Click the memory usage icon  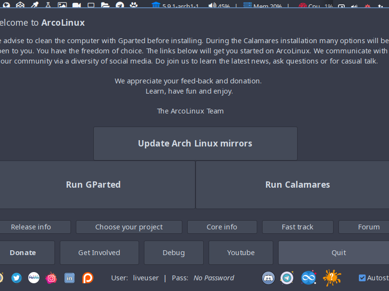point(248,5)
